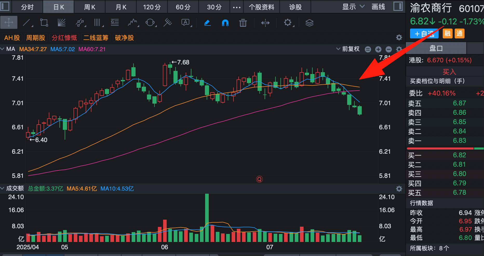This screenshot has height=256, width=484.
Task: Collapse the MA indicator panel chevron
Action: pos(3,49)
